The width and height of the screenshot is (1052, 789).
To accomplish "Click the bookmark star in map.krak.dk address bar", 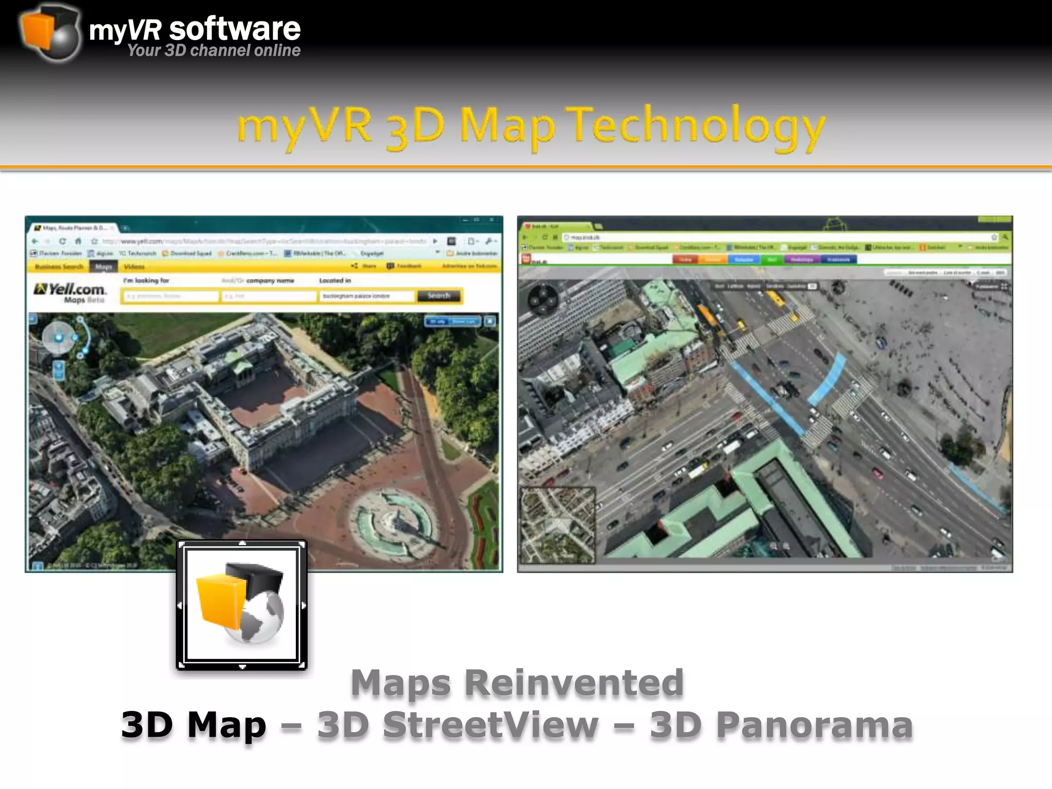I will point(994,237).
